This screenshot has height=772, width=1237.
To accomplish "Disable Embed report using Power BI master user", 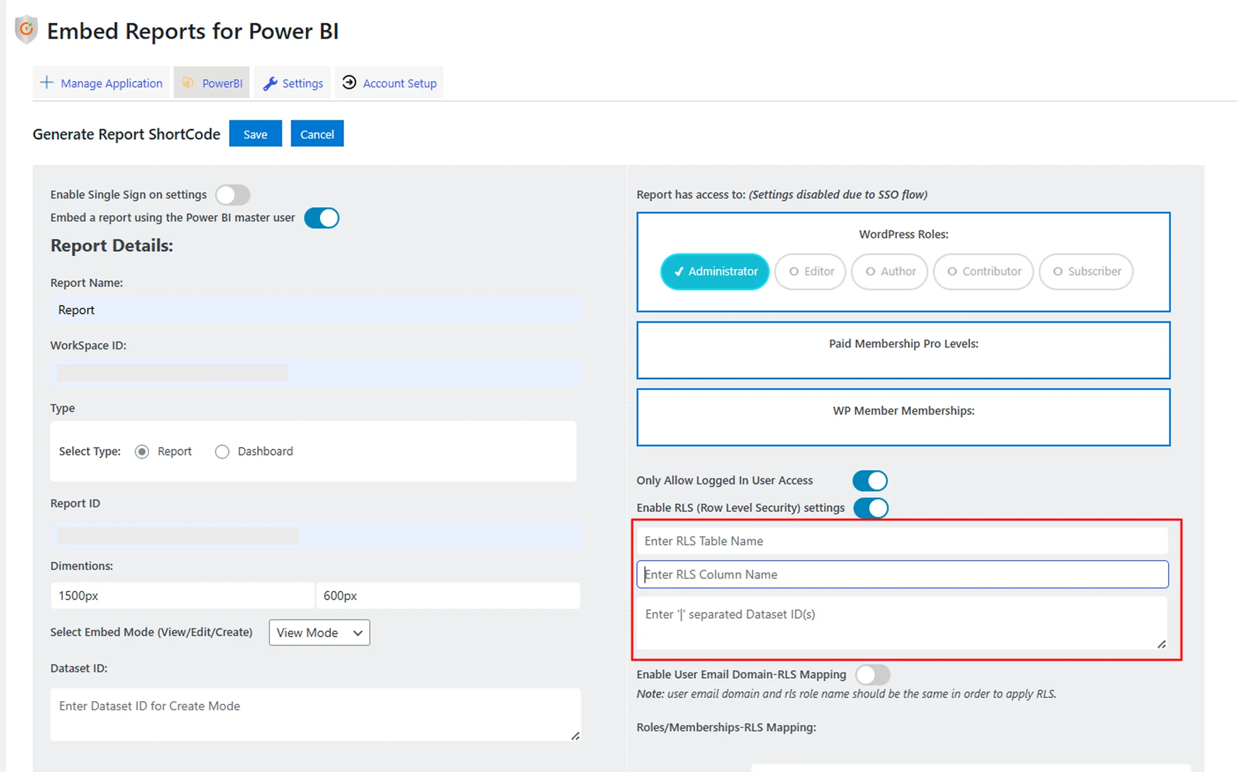I will coord(322,218).
